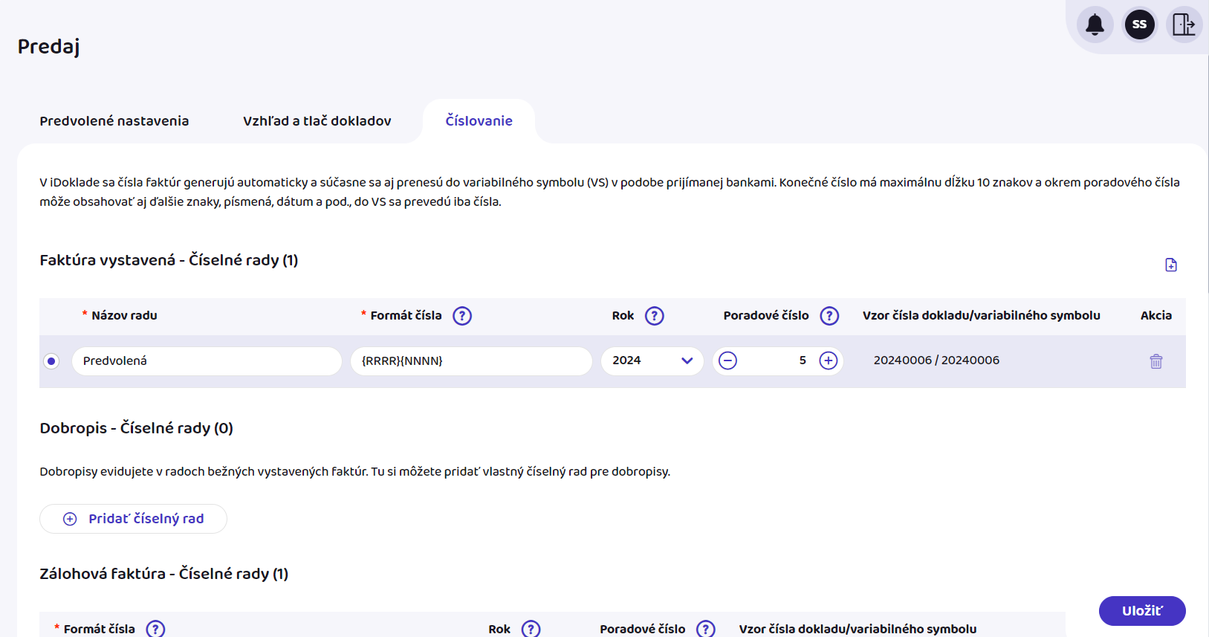Add new invoice number series icon
1209x637 pixels.
coord(1170,265)
